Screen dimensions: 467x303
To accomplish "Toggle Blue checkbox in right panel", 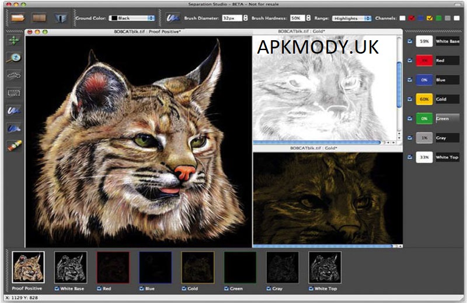I will 410,80.
